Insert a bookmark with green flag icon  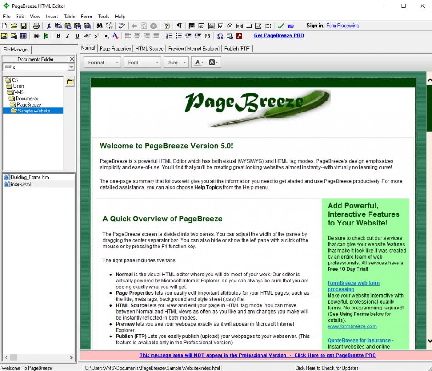[x=46, y=36]
